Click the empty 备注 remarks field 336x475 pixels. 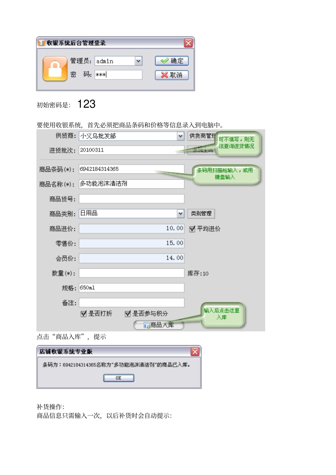pyautogui.click(x=132, y=303)
